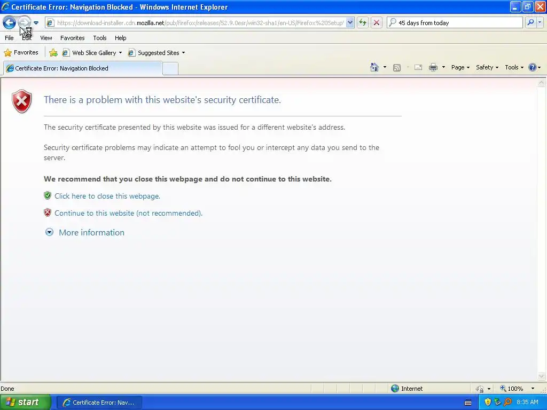Click the 'Done' status bar text
The width and height of the screenshot is (547, 410).
click(x=7, y=389)
